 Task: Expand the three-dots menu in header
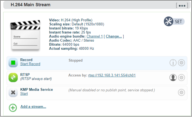[182, 5]
